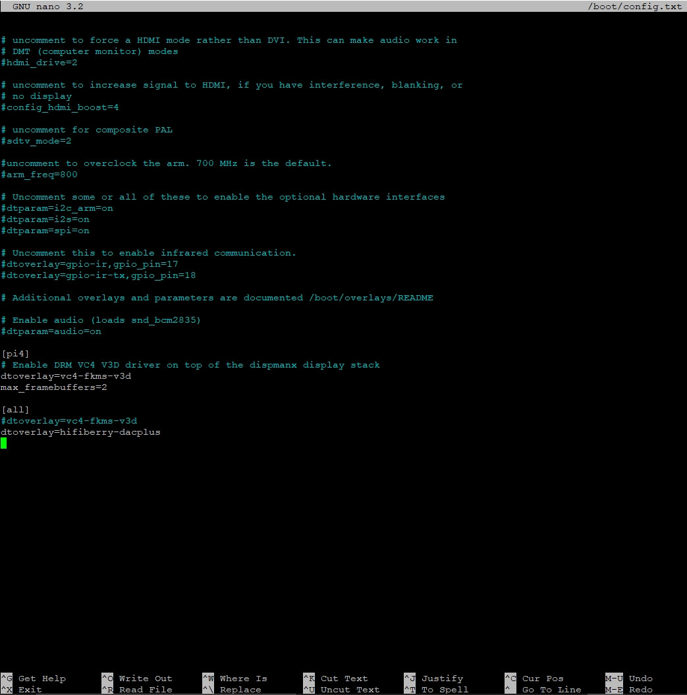Click the max_framebuffers=2 line

54,387
